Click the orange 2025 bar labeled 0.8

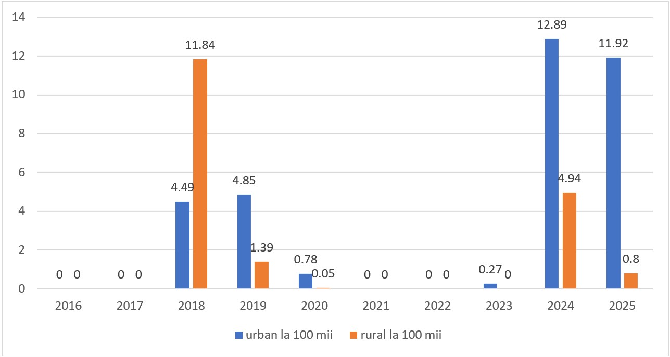[630, 281]
